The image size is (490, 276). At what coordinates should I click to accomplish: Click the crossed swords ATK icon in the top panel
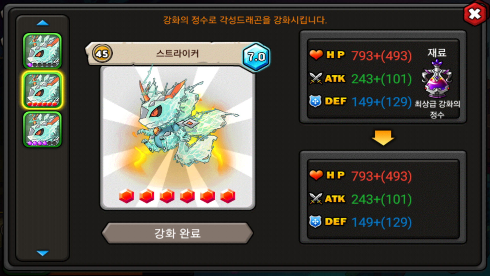coord(316,78)
